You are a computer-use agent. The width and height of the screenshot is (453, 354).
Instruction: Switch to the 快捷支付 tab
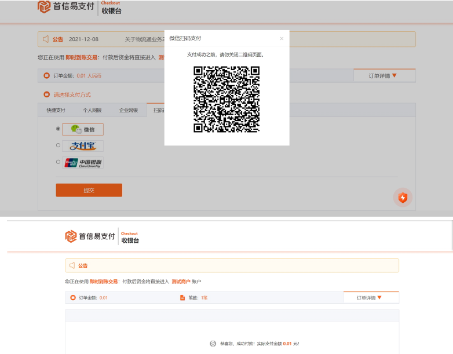pos(56,110)
